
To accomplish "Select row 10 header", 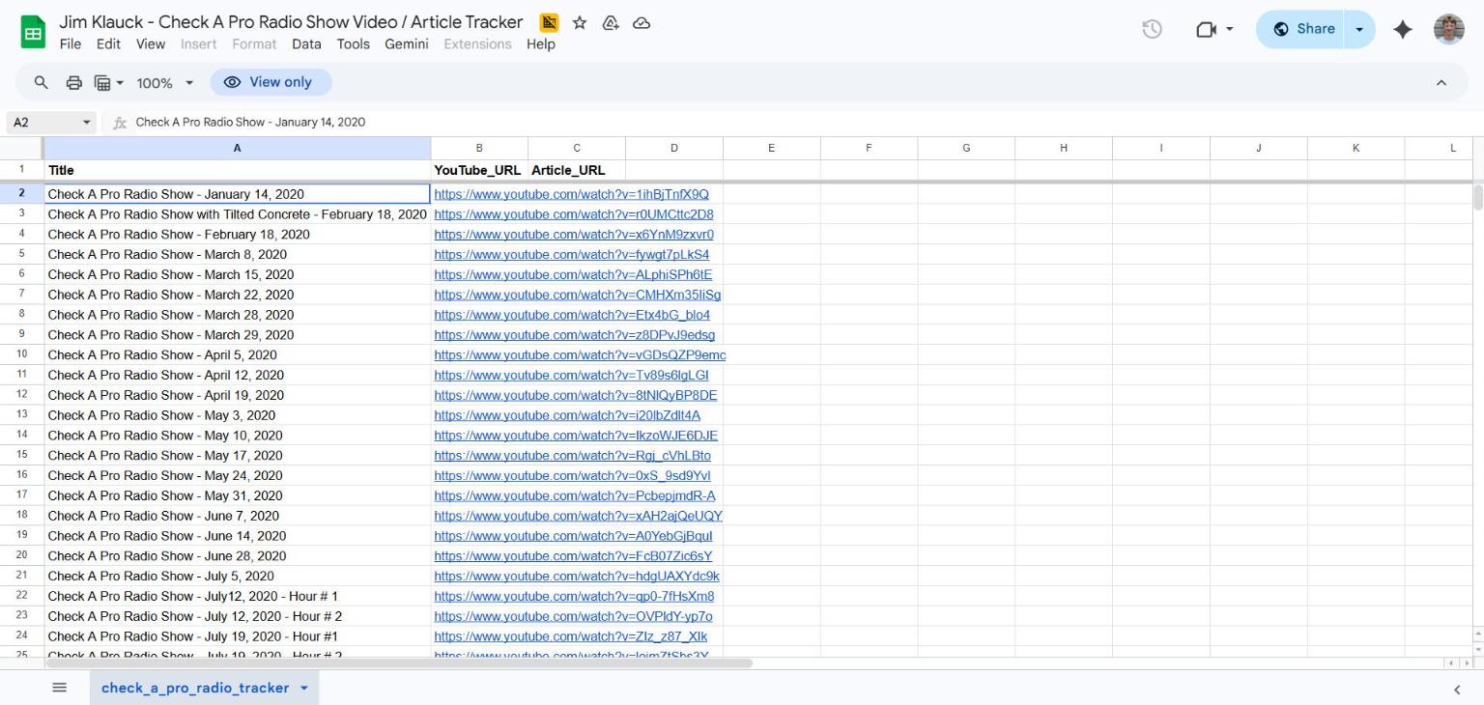I will (21, 354).
